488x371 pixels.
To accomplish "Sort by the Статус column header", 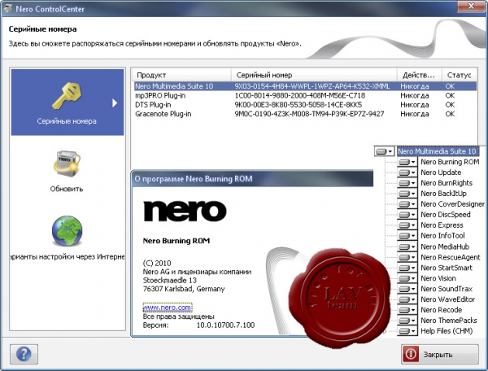I will tap(459, 75).
